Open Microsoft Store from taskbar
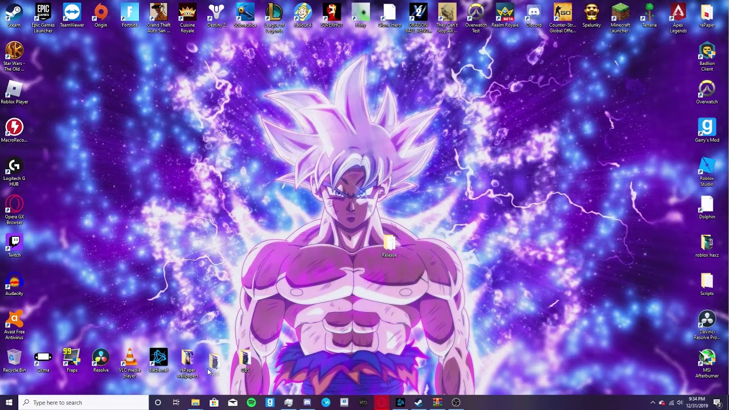 point(214,403)
